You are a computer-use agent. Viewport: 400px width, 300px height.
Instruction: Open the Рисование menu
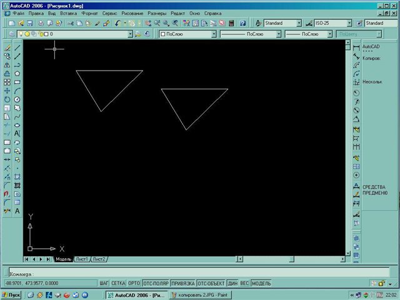pyautogui.click(x=133, y=12)
